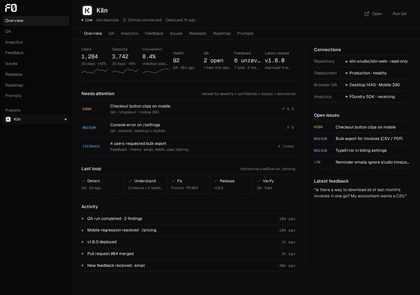Click the 'Desktop 1440 · Mobile 390' Browser QA value
420x295 pixels.
pyautogui.click(x=374, y=85)
